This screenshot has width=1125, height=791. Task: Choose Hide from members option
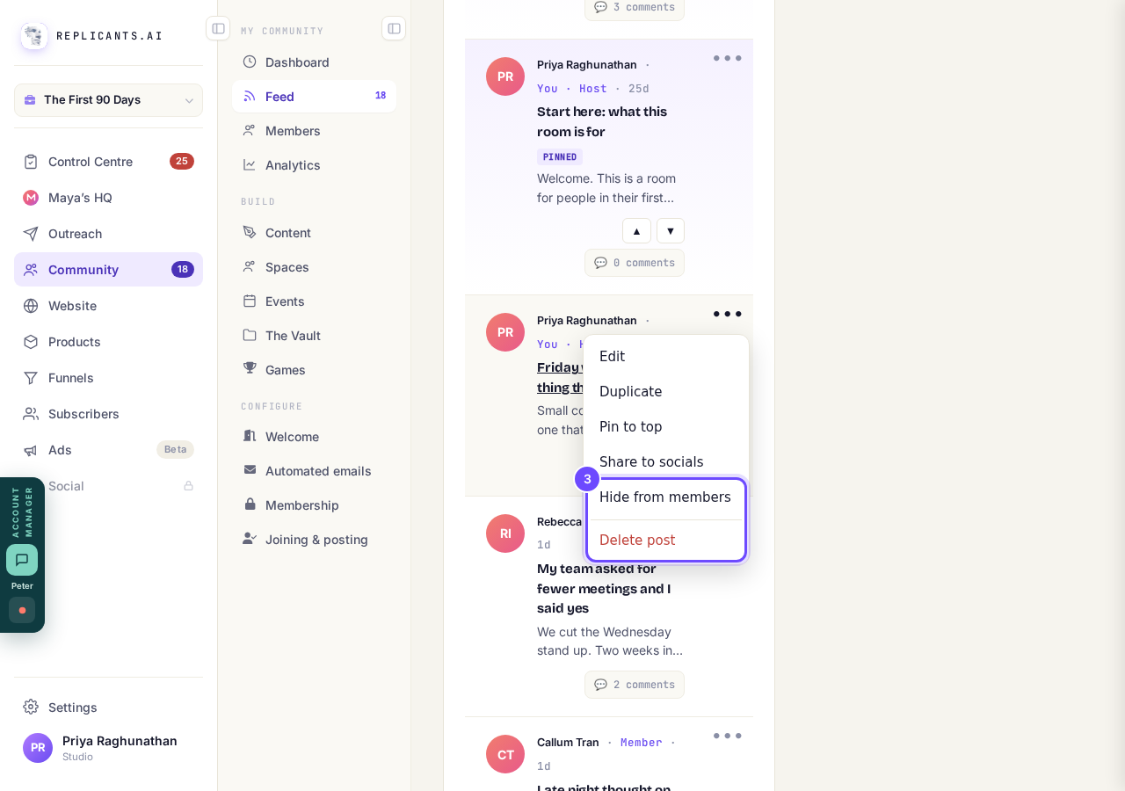pyautogui.click(x=666, y=497)
